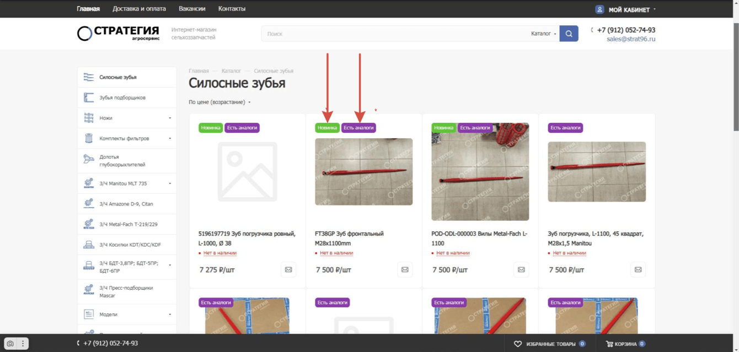Click the sales@strat96.ru email link
Image resolution: width=739 pixels, height=352 pixels.
[x=631, y=39]
